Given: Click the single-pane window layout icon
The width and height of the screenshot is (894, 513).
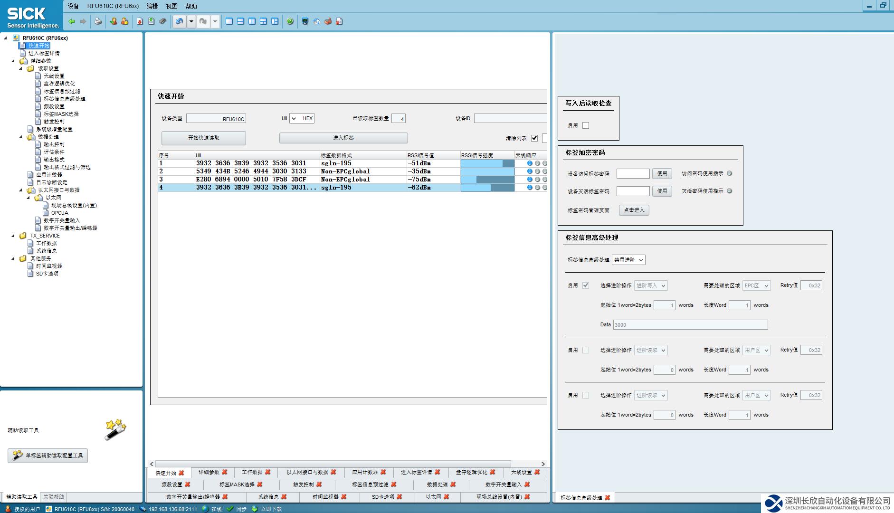Looking at the screenshot, I should coord(229,21).
